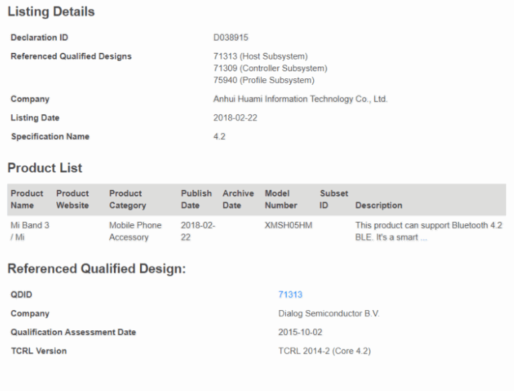
Task: Open the QDID 71313 link
Action: pos(290,295)
